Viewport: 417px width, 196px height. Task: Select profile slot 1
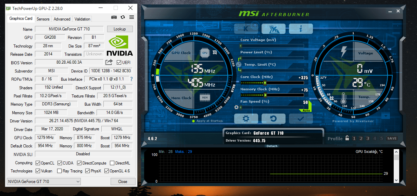[x=354, y=139]
